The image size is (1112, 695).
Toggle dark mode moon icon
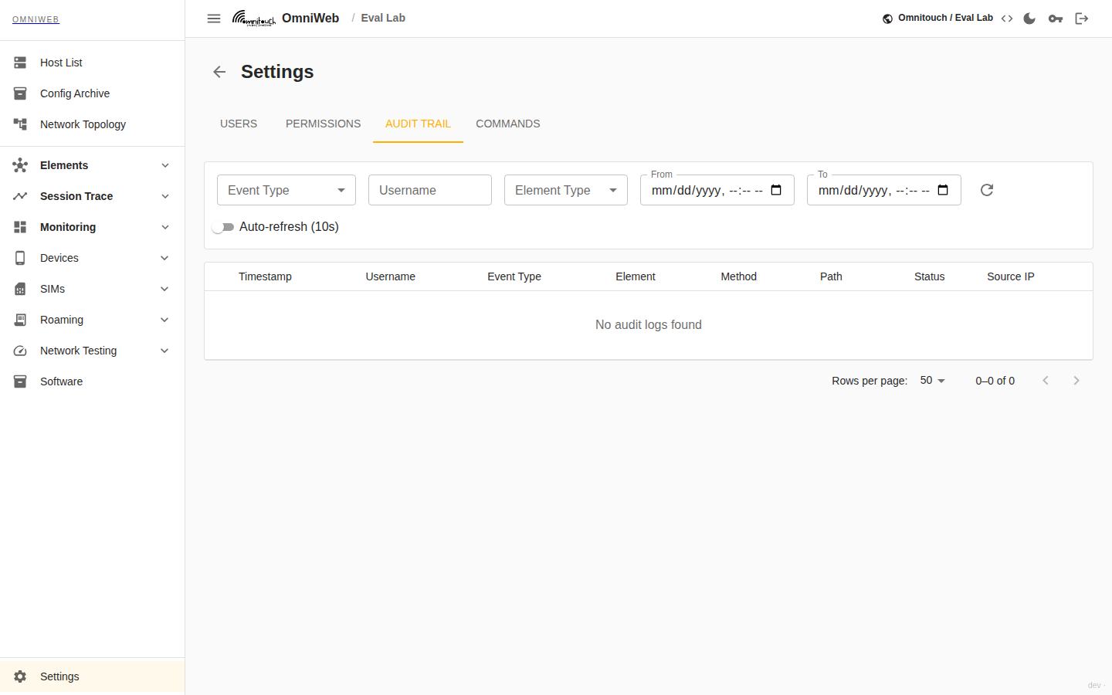click(1029, 19)
